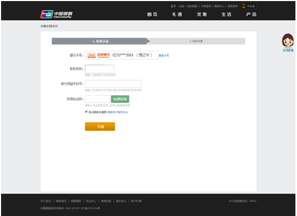The height and width of the screenshot is (216, 297).
Task: Open the 产品 navigation item
Action: point(252,14)
